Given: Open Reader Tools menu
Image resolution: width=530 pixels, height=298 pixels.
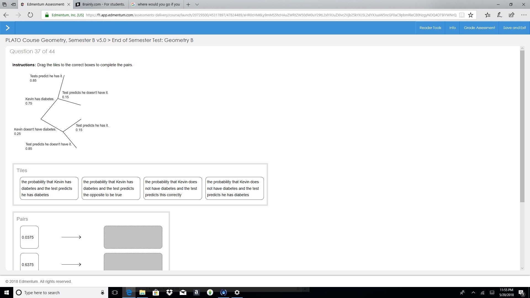Looking at the screenshot, I should click(x=430, y=28).
